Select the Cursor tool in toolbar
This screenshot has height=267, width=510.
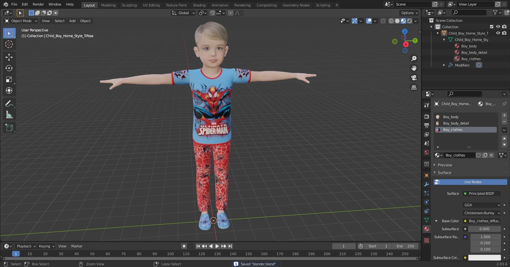pyautogui.click(x=9, y=44)
